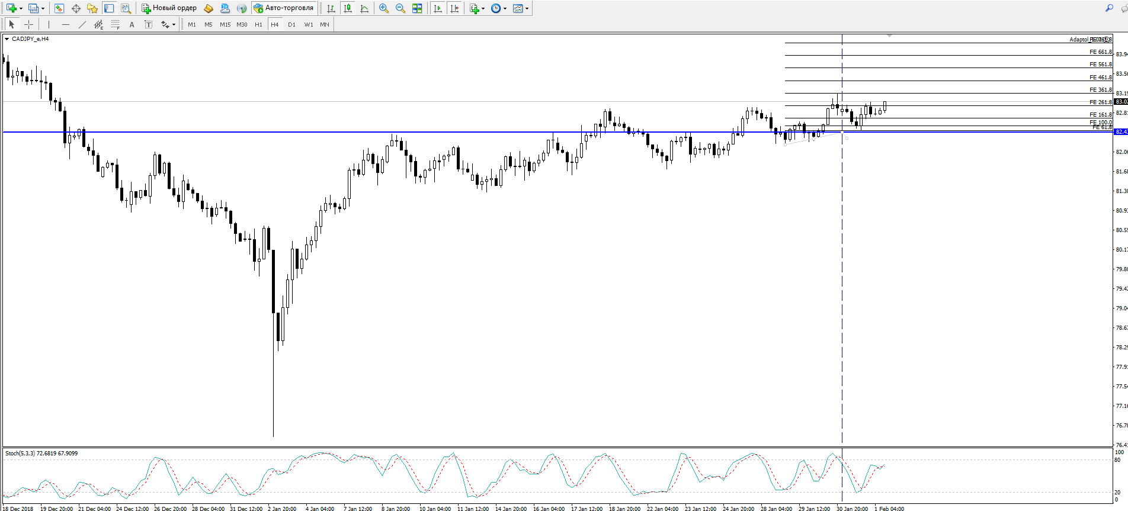Image resolution: width=1128 pixels, height=511 pixels.
Task: Zoom out of the chart
Action: (x=400, y=8)
